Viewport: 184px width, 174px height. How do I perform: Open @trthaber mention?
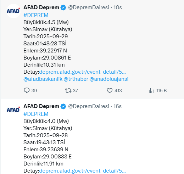tap(76, 79)
